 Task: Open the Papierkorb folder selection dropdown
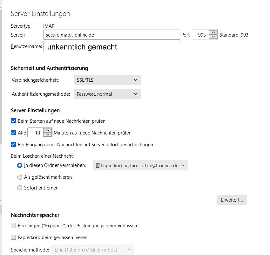140,166
